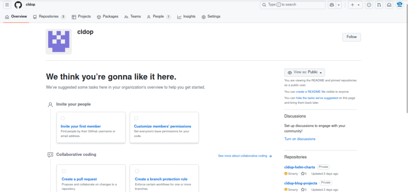The image size is (408, 192).
Task: Open the user avatar menu
Action: click(x=400, y=5)
